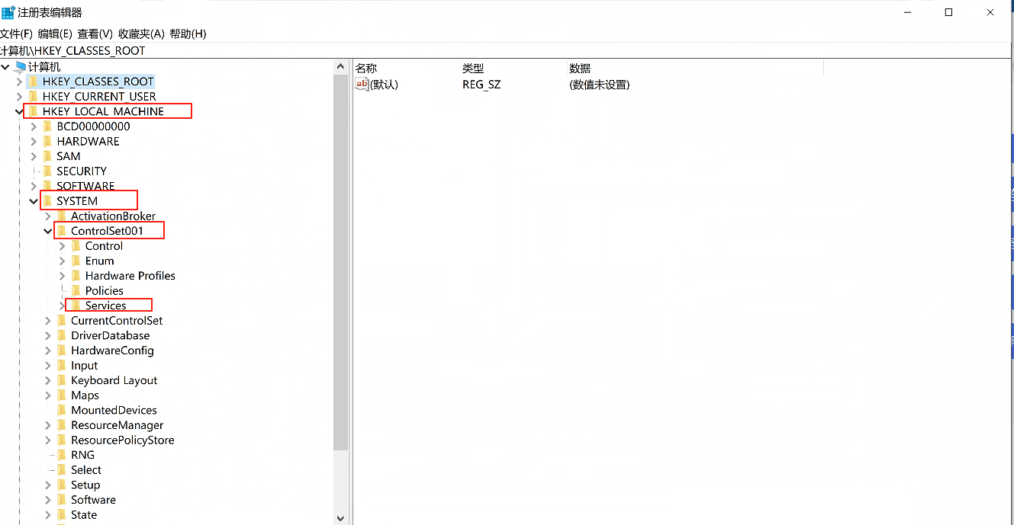The height and width of the screenshot is (525, 1014).
Task: Click the HARDWARE folder icon
Action: pyautogui.click(x=47, y=142)
